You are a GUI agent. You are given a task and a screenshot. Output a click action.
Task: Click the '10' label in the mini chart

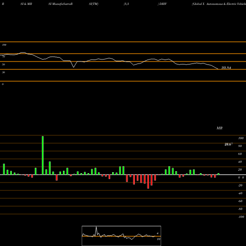point(158,239)
